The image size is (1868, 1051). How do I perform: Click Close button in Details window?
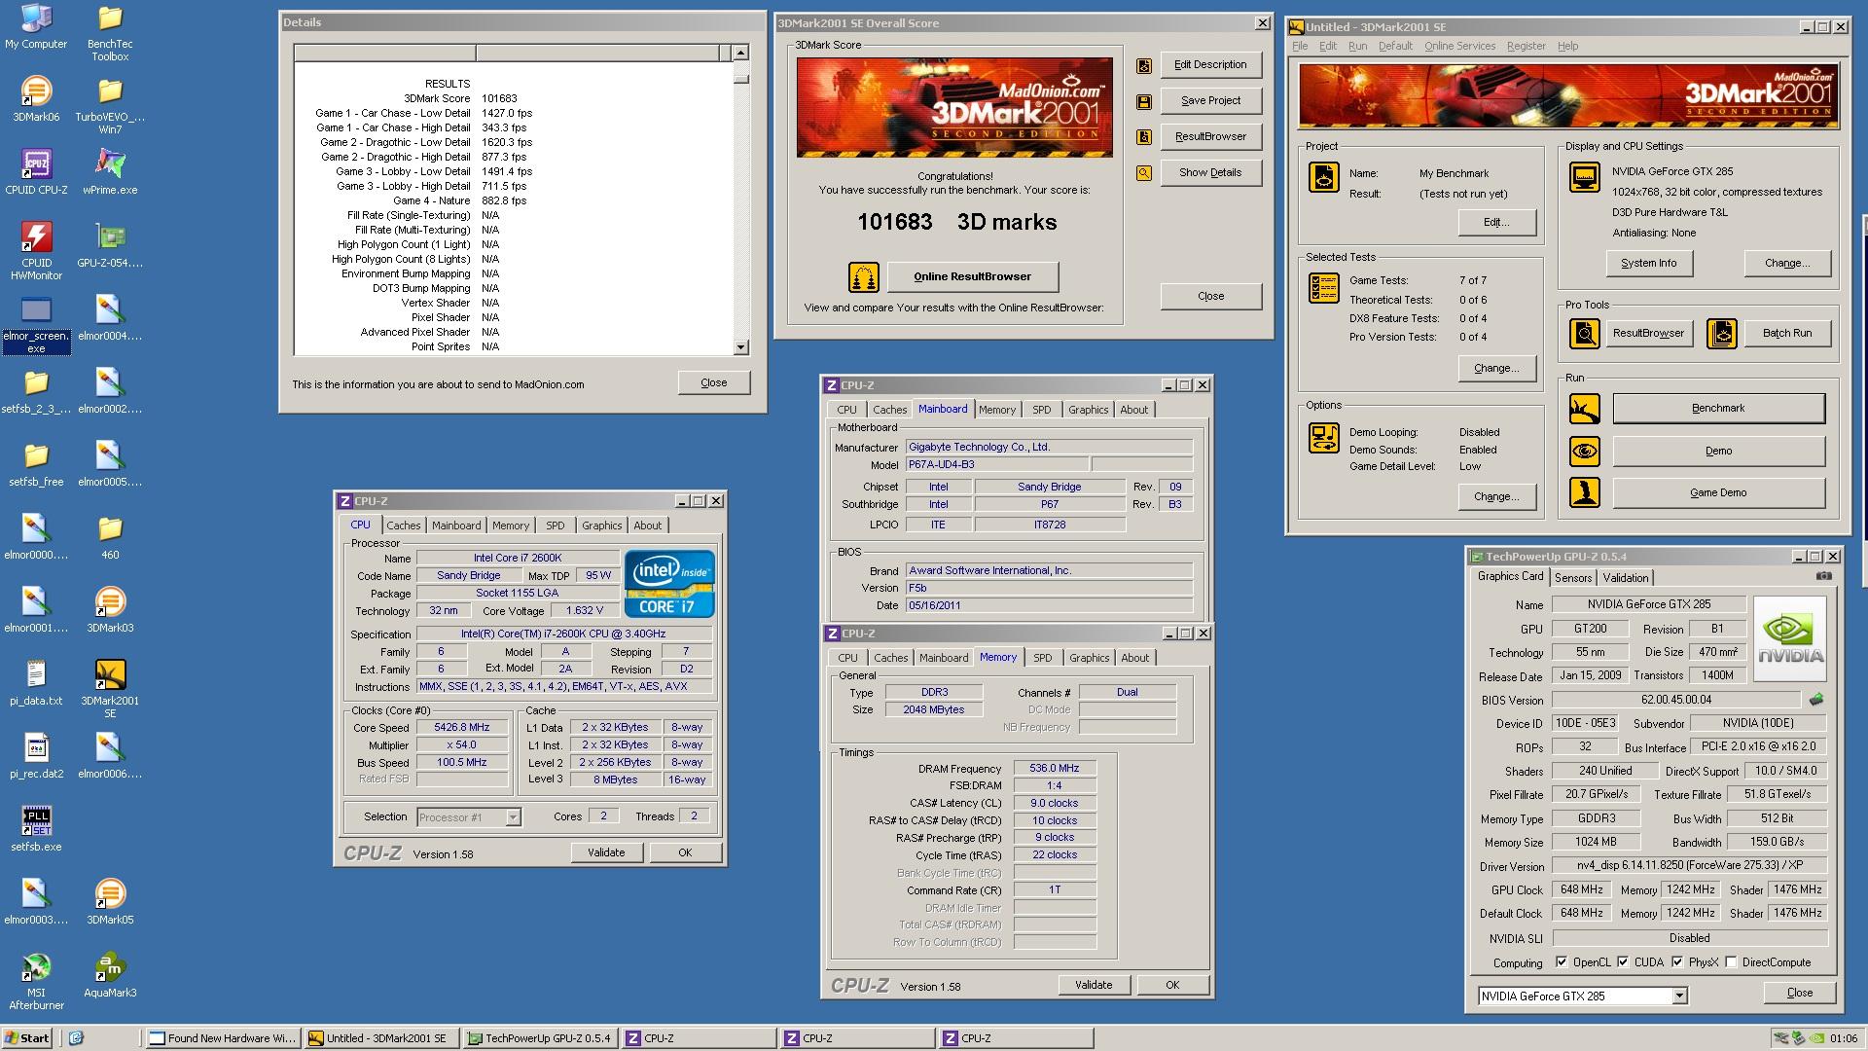pyautogui.click(x=714, y=383)
